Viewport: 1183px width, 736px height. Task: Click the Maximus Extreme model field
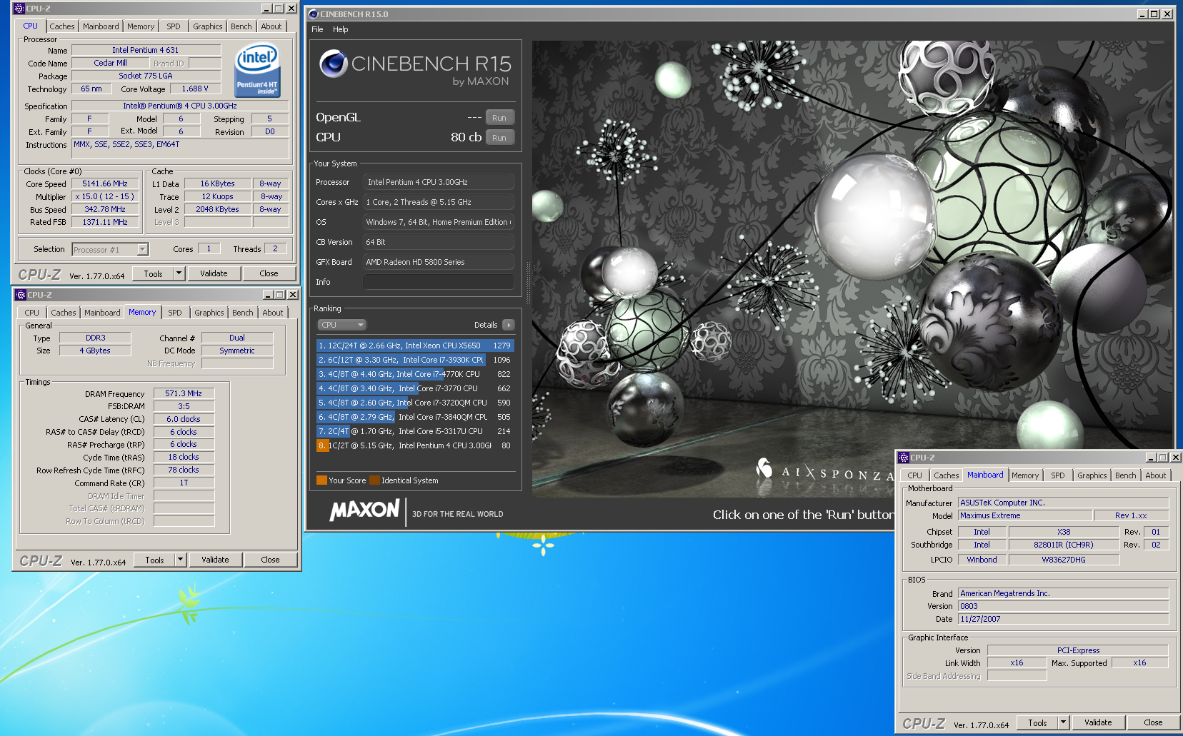(1025, 515)
